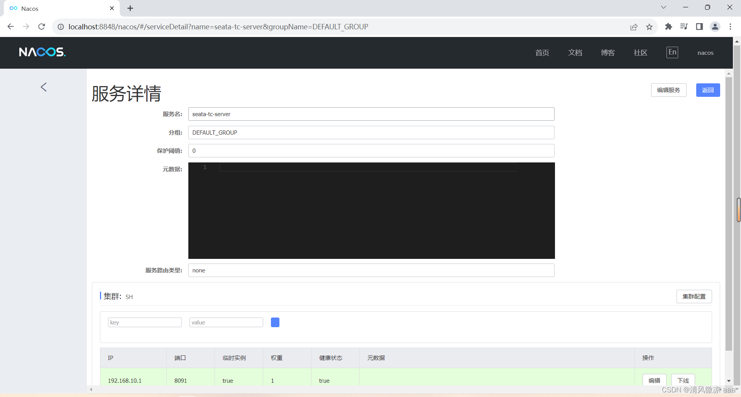Click the NACOS logo
The width and height of the screenshot is (741, 397).
(42, 52)
